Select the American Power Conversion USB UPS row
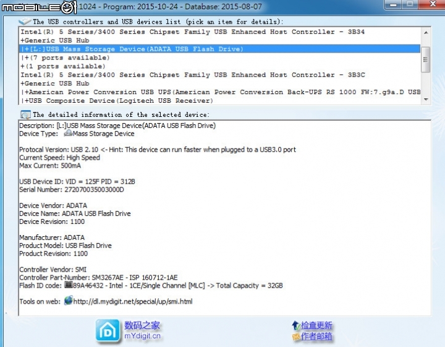This screenshot has width=445, height=347. [x=219, y=92]
